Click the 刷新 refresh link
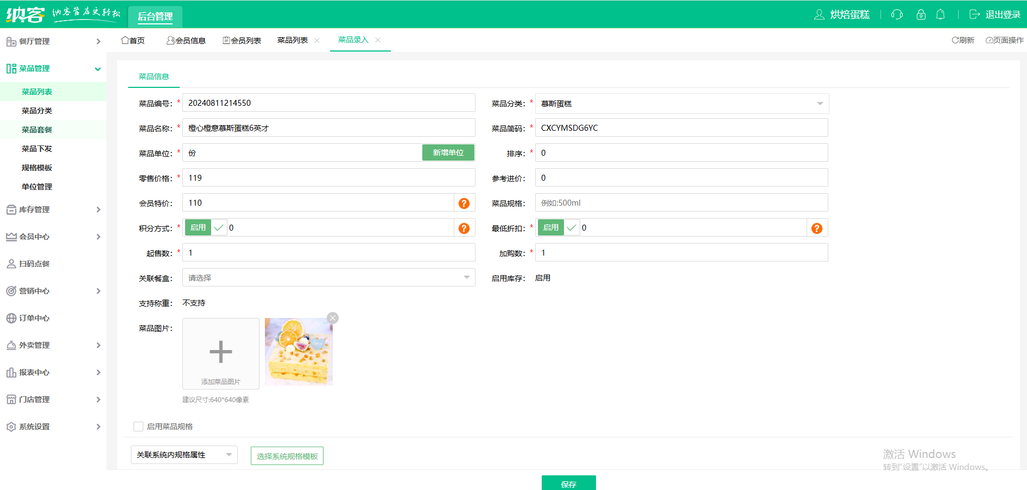Image resolution: width=1027 pixels, height=490 pixels. coord(963,40)
